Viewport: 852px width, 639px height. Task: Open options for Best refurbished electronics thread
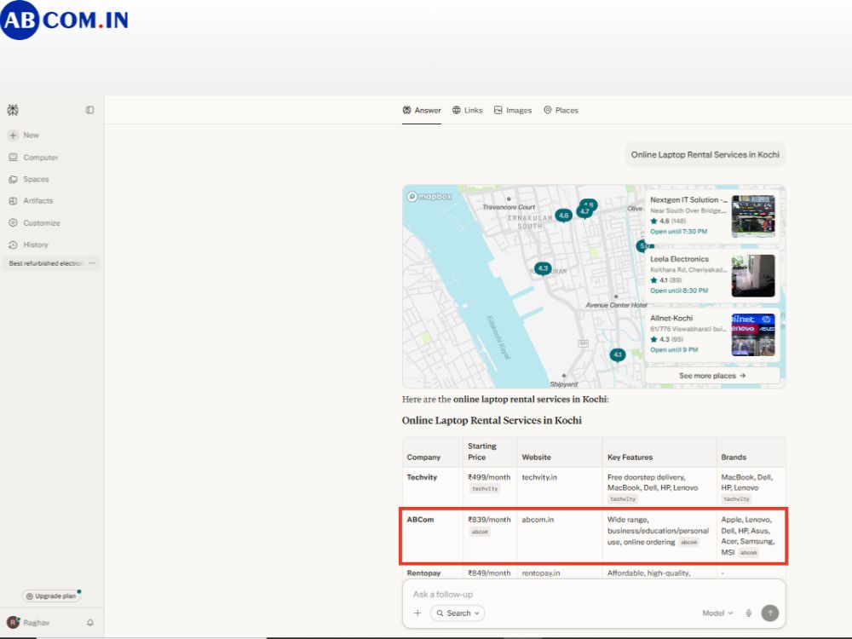(92, 263)
